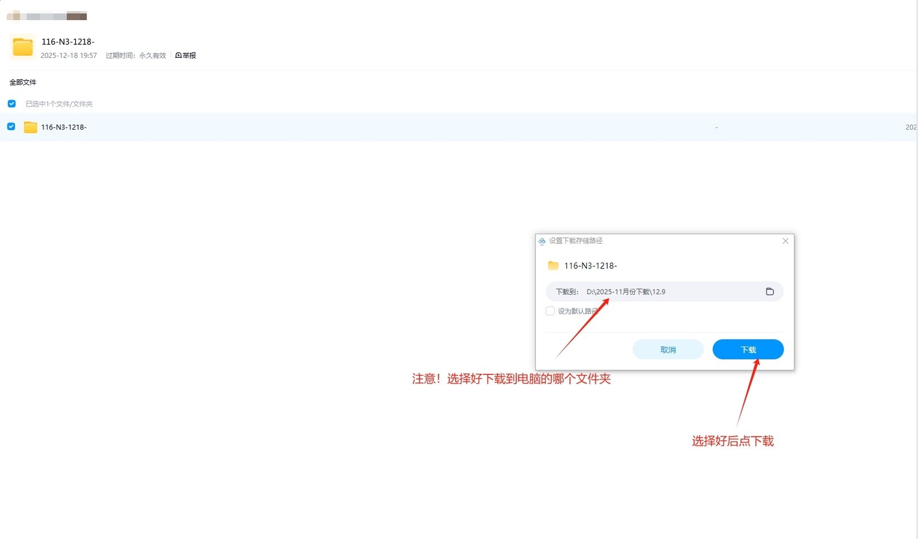Screen dimensions: 918x539
Task: Open the browse folder icon in path field
Action: click(769, 292)
